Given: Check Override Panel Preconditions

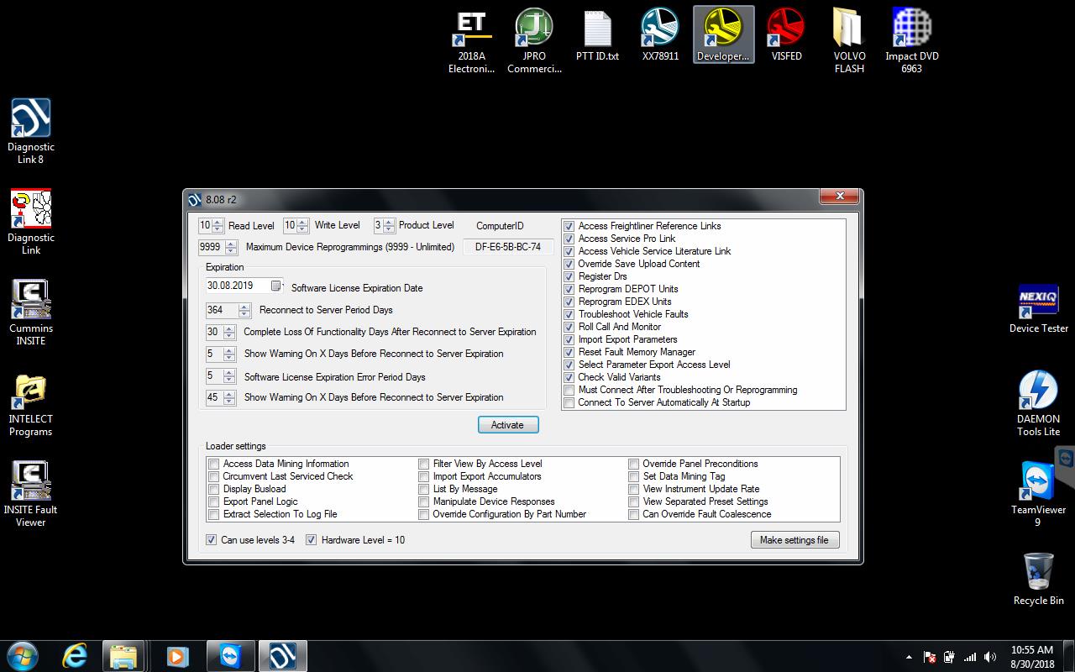Looking at the screenshot, I should [634, 464].
